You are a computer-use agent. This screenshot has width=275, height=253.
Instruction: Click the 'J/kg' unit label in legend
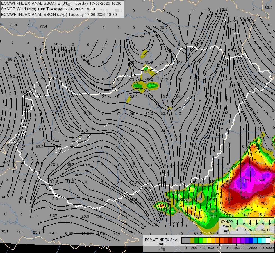162,249
